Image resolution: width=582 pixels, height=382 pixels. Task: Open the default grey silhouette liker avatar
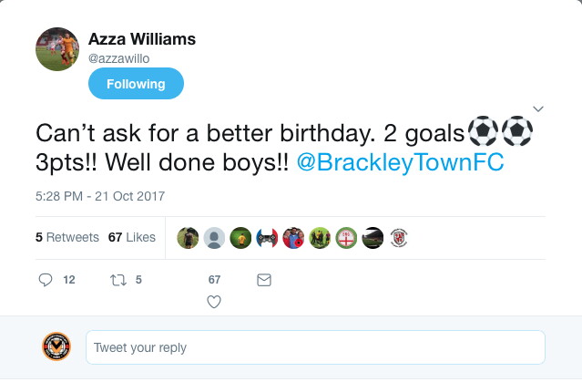pyautogui.click(x=214, y=238)
